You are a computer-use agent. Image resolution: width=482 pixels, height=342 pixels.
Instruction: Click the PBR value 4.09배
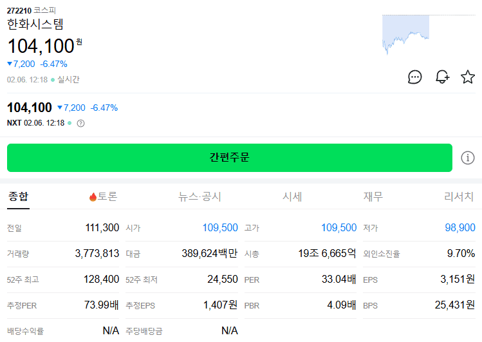pos(342,305)
